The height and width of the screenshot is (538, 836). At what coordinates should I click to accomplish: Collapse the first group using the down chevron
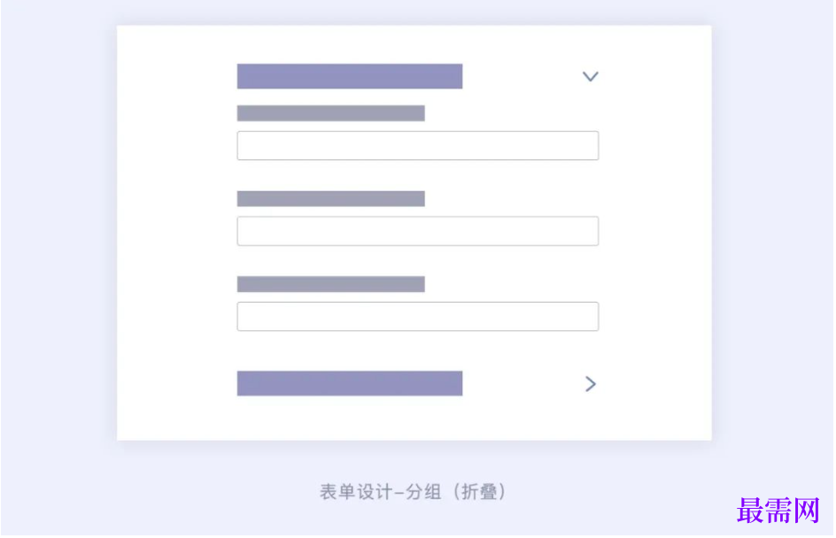coord(591,76)
